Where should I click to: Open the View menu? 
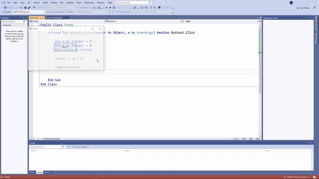(22, 2)
